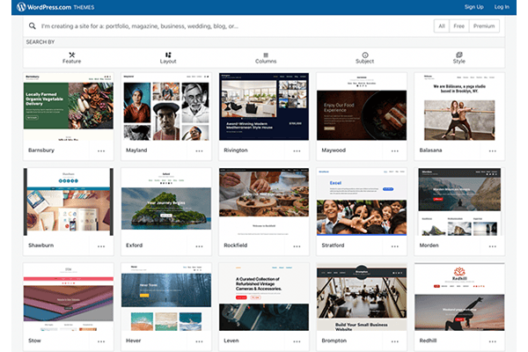
Task: Click the Sign Up link
Action: 473,7
